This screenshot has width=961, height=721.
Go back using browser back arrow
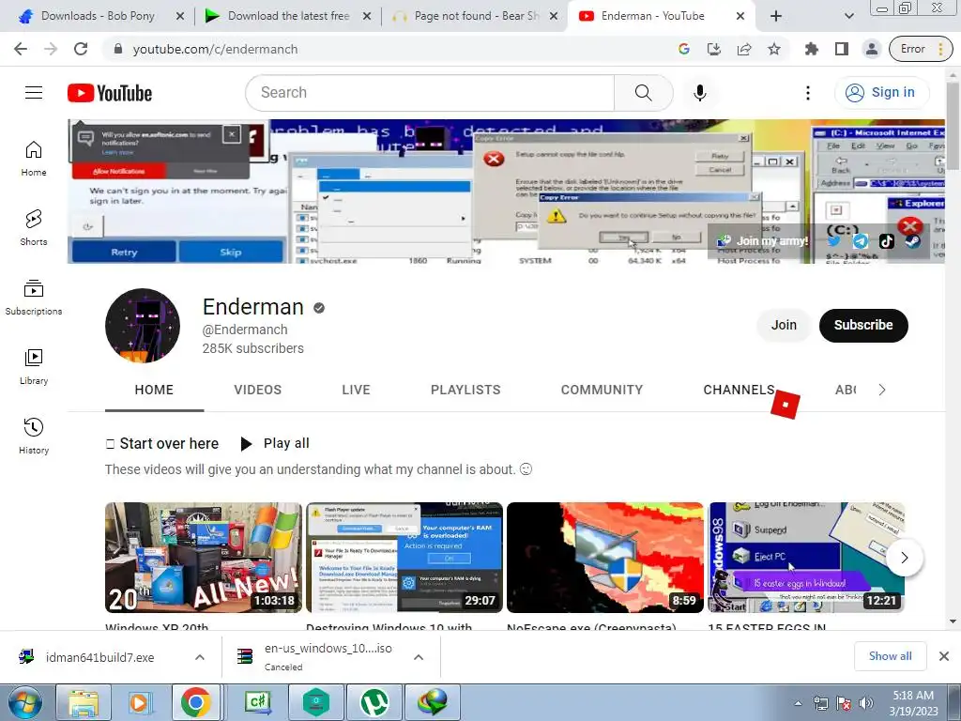[x=21, y=49]
